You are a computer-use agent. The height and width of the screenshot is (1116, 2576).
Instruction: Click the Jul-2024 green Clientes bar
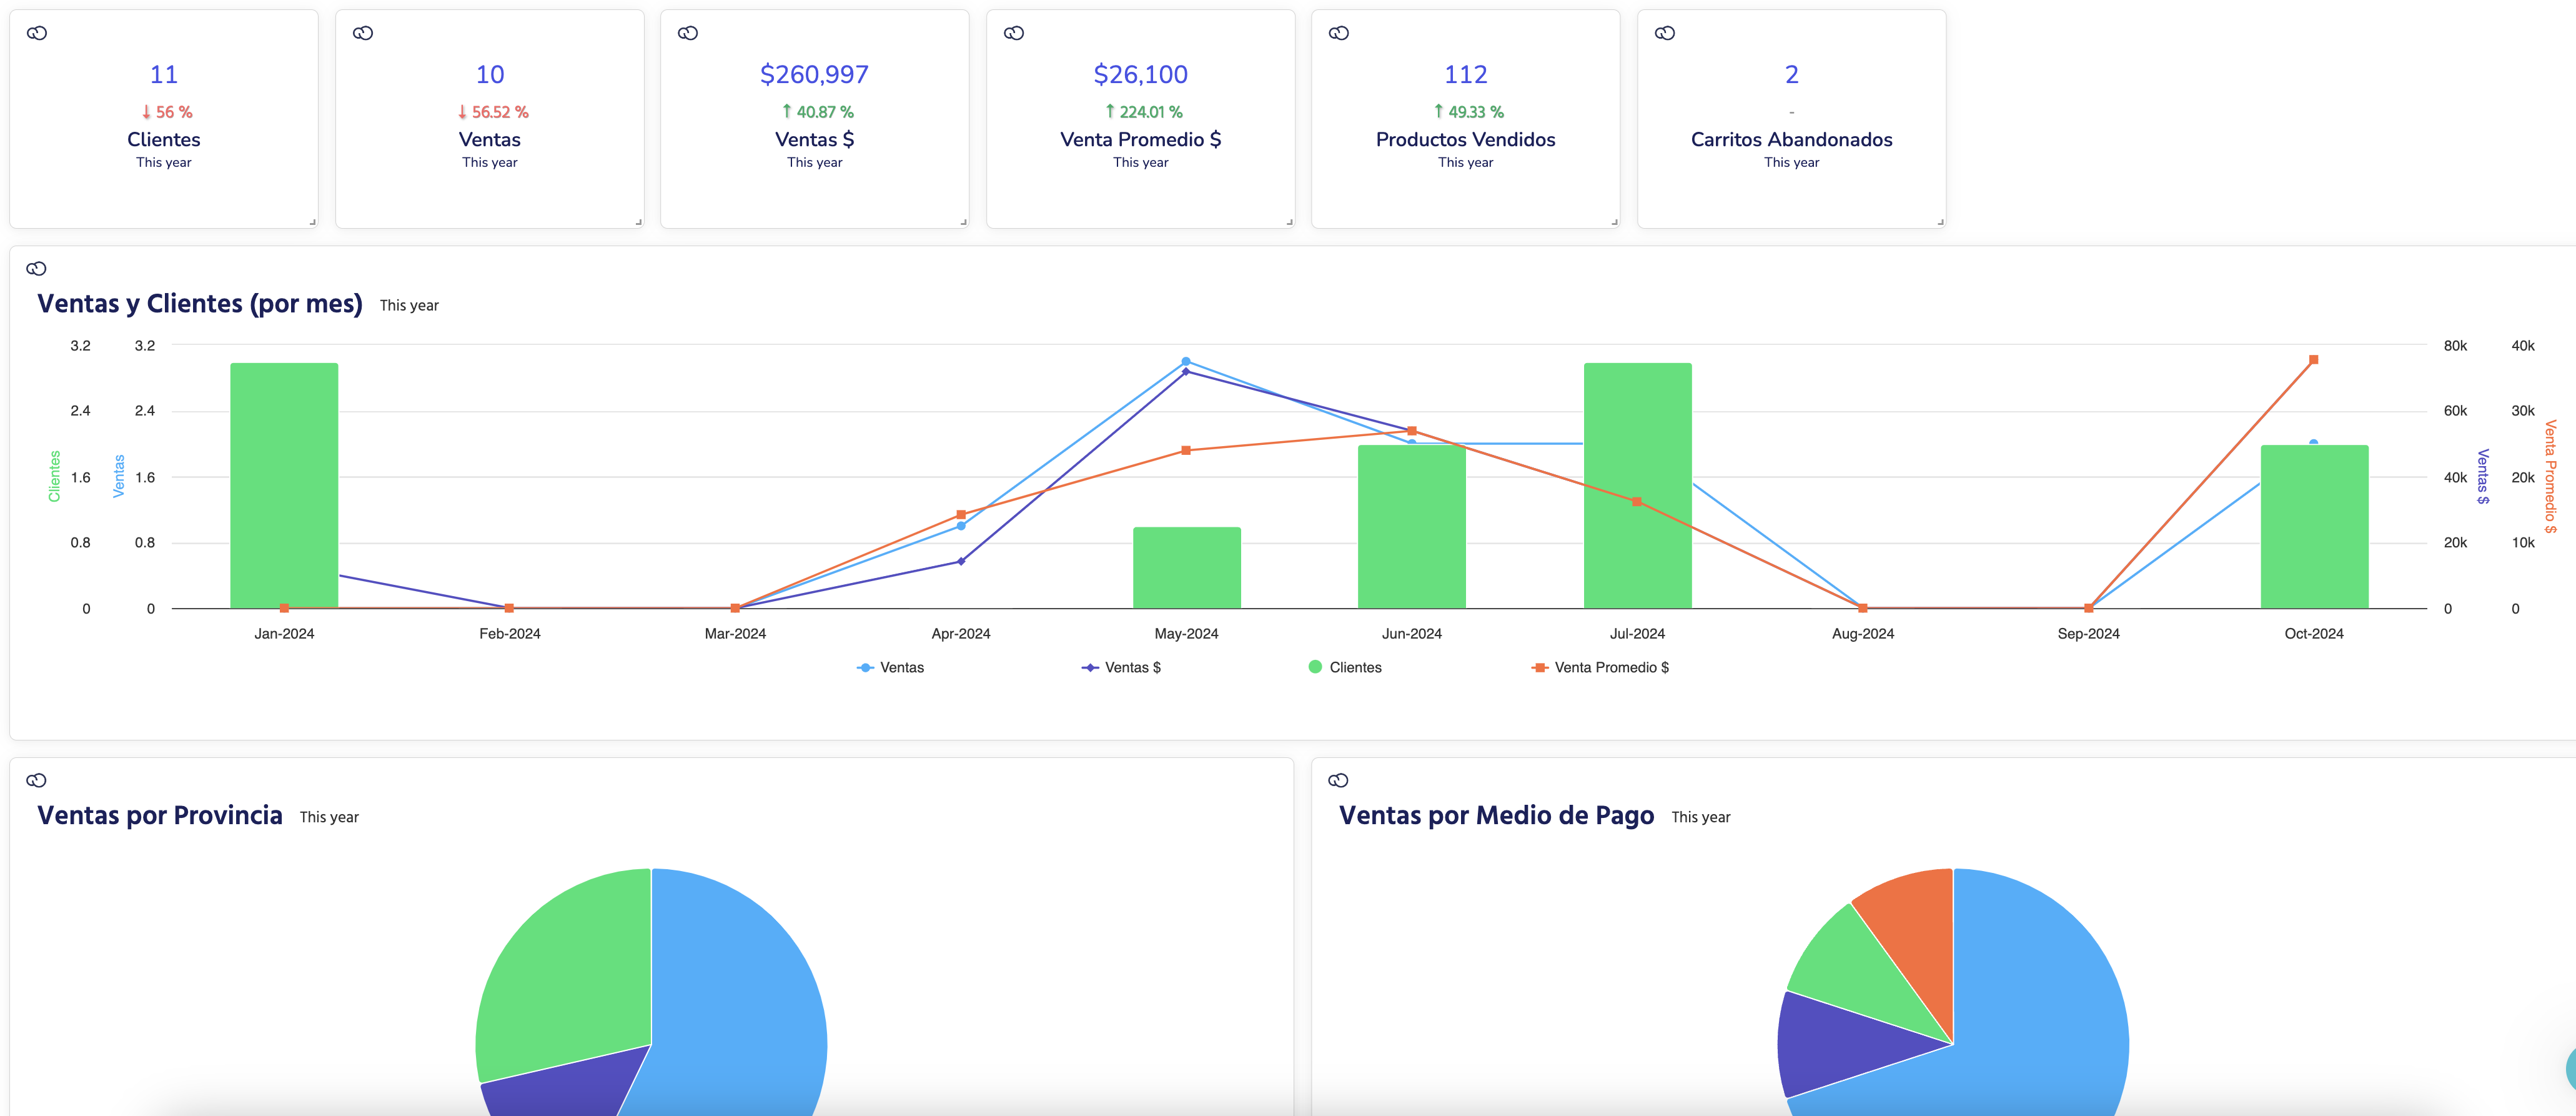click(x=1638, y=485)
